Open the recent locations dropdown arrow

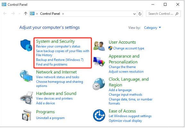tap(20, 14)
